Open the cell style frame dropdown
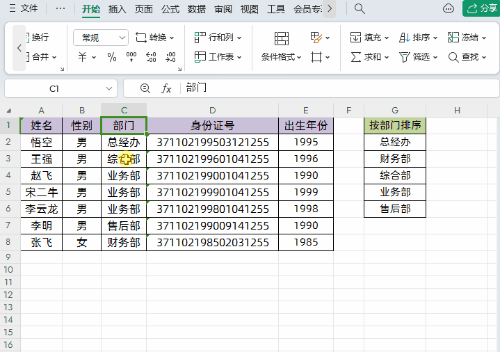Screen dimensions: 500x352 pyautogui.click(x=320, y=58)
